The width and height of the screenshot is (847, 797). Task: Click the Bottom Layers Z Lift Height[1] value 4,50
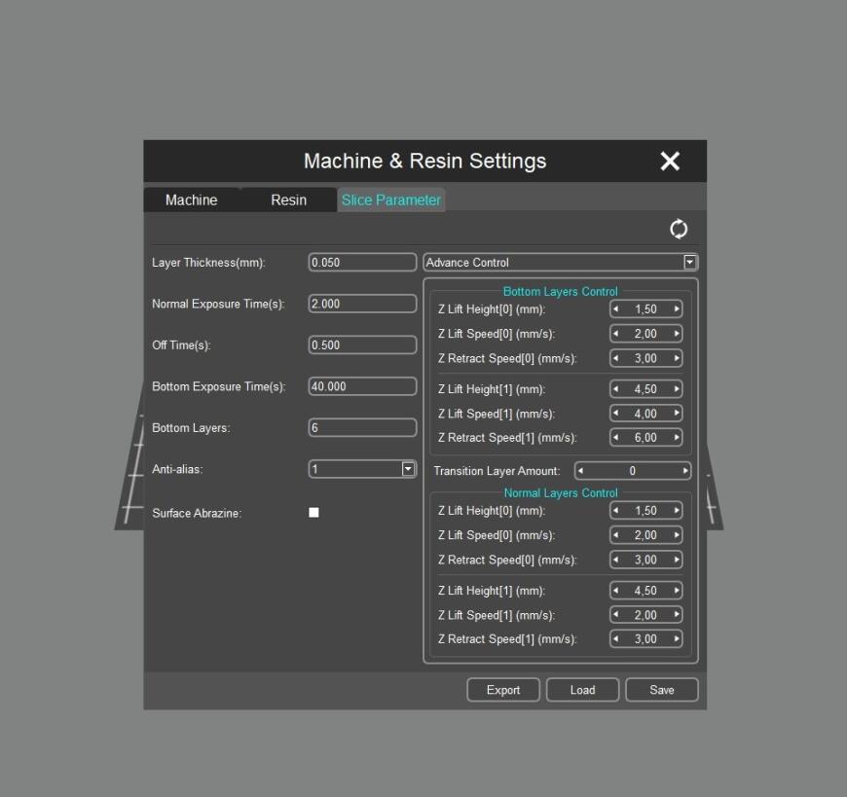645,389
